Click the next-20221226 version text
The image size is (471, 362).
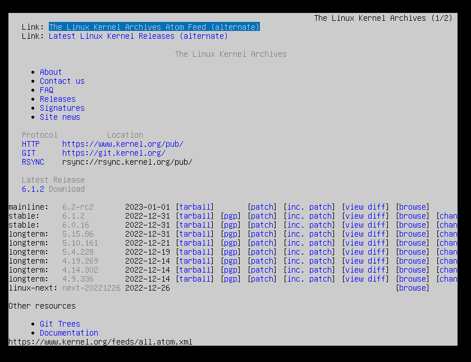click(92, 288)
